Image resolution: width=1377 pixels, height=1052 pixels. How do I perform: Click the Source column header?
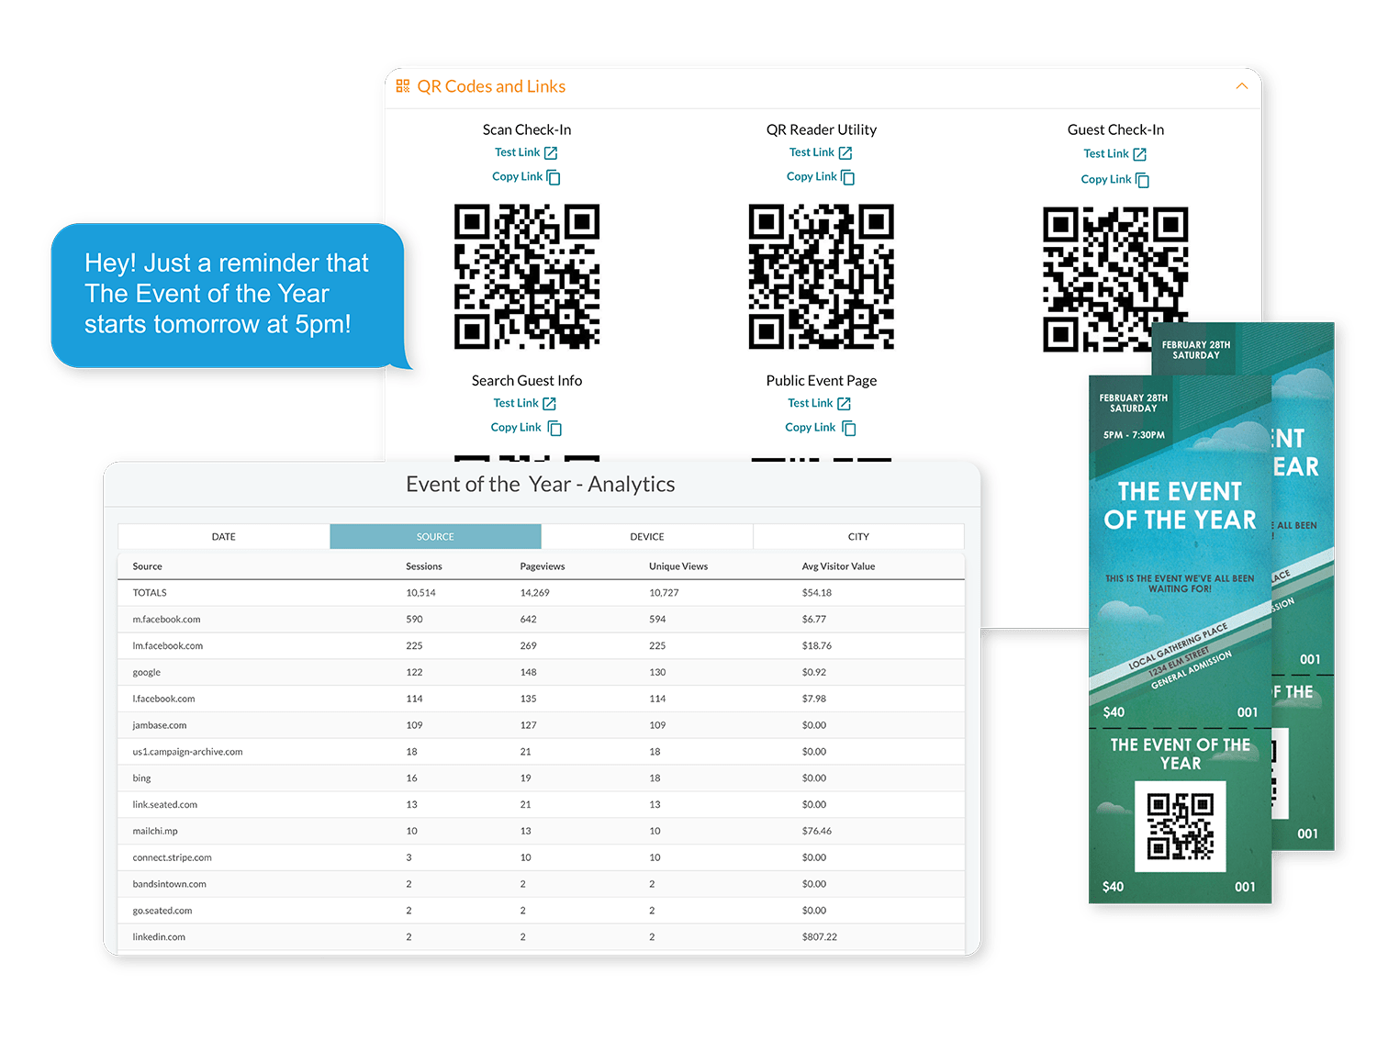pyautogui.click(x=147, y=566)
